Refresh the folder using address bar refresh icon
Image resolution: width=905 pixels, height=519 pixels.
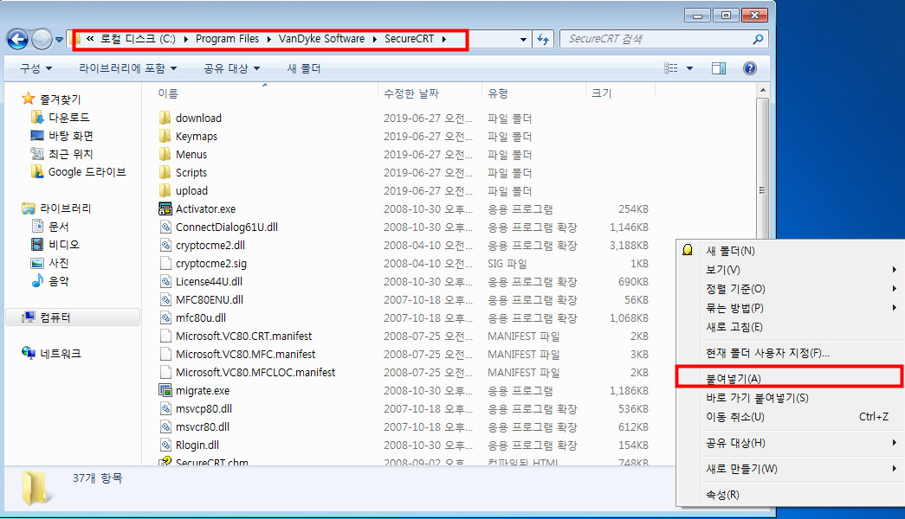pyautogui.click(x=542, y=39)
